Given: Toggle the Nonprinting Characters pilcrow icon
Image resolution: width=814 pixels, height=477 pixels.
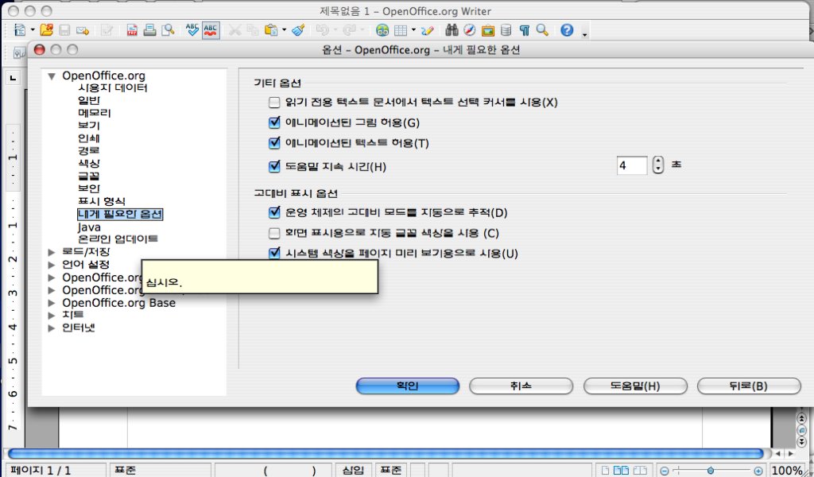Looking at the screenshot, I should 525,30.
